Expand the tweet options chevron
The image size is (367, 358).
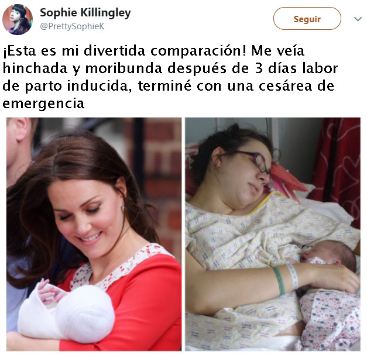click(x=358, y=19)
